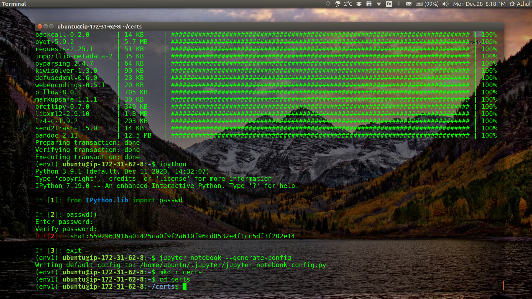Image resolution: width=532 pixels, height=299 pixels.
Task: Click the '349 KB' size for brotlipy
Action: [136, 107]
